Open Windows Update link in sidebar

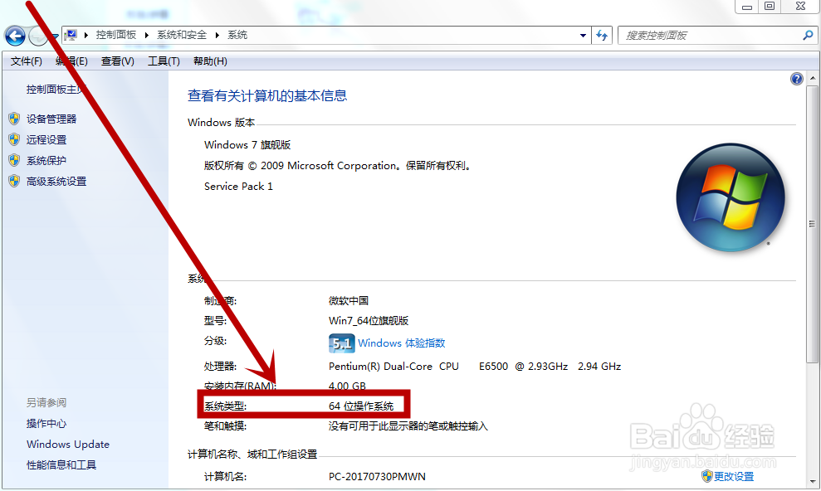click(x=68, y=444)
